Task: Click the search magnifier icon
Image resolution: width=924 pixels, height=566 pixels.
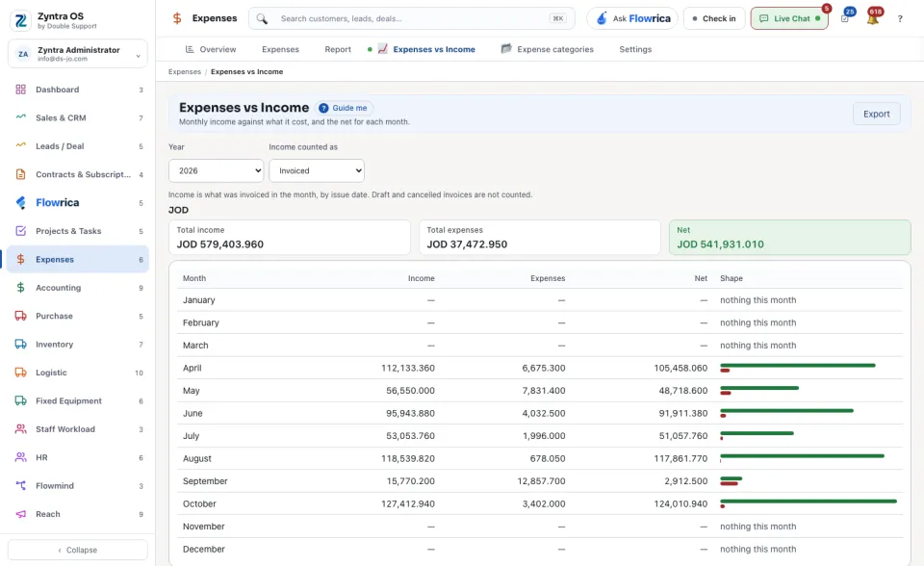Action: point(262,19)
